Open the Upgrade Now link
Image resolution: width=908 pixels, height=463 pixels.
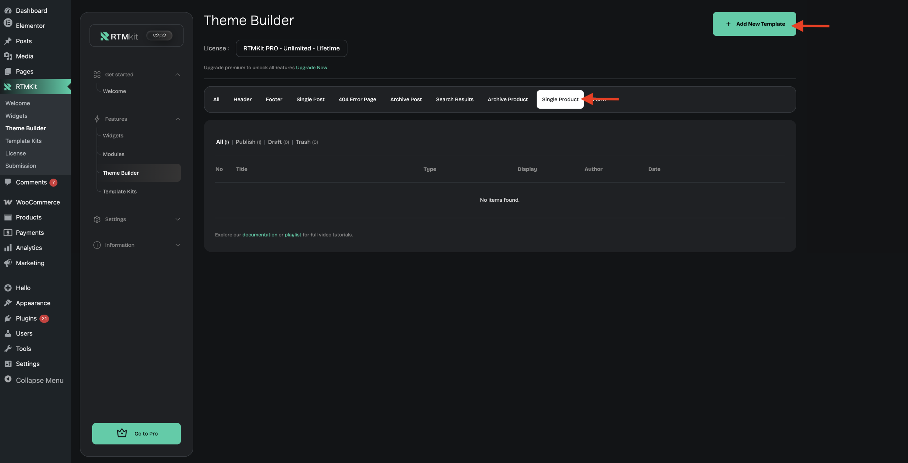click(311, 67)
